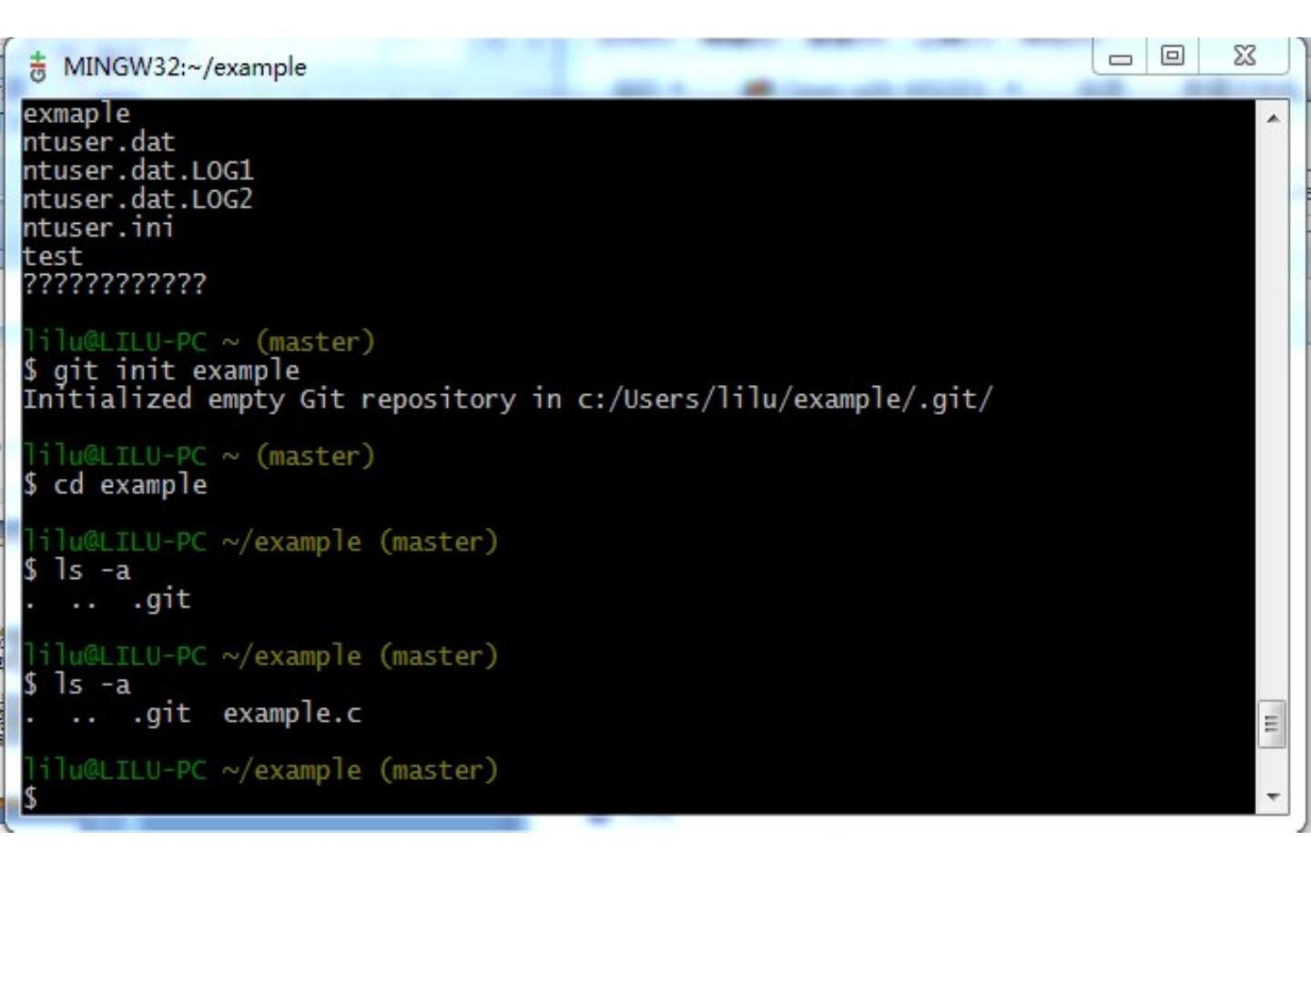Viewport: 1311px width, 983px height.
Task: Click 'Initialized empty Git repository' output line
Action: pos(508,399)
